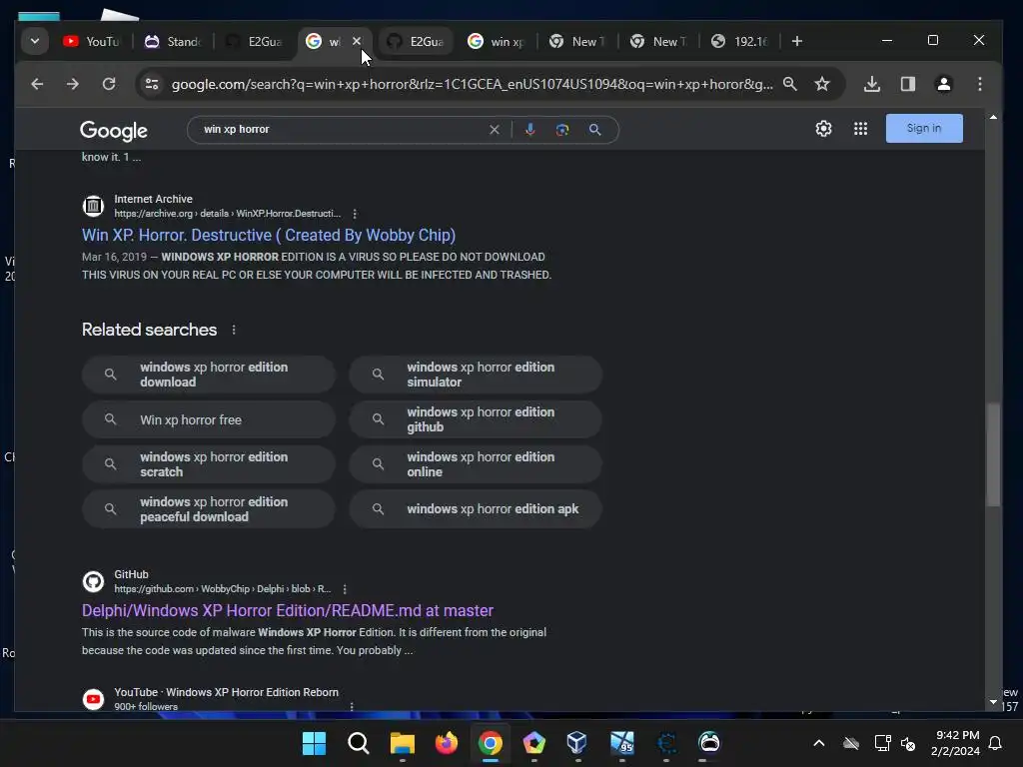Open Windows Start menu
Viewport: 1023px width, 767px height.
(314, 743)
